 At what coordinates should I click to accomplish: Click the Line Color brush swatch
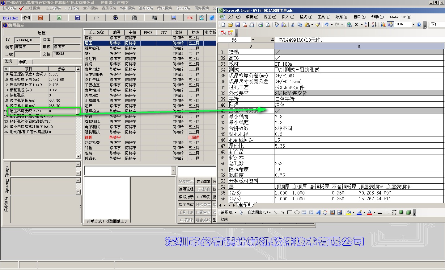point(359,212)
